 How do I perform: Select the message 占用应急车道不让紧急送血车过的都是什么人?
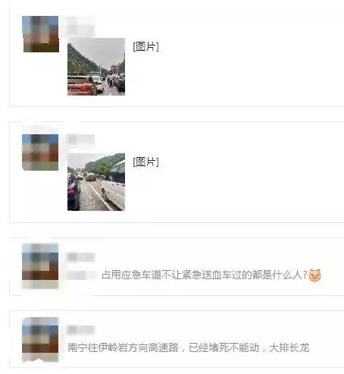(x=205, y=275)
